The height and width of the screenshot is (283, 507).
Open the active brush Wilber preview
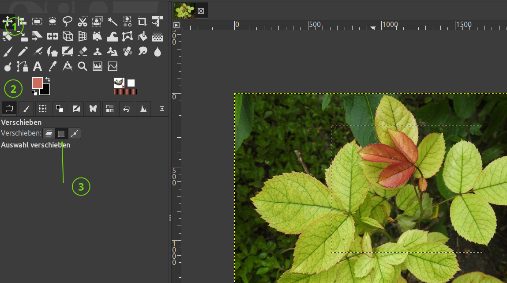119,83
